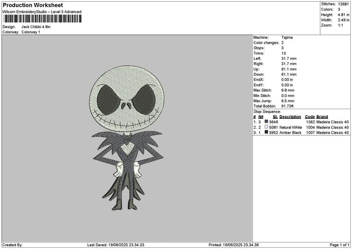Click the Zoom 1:1 value

pos(340,25)
